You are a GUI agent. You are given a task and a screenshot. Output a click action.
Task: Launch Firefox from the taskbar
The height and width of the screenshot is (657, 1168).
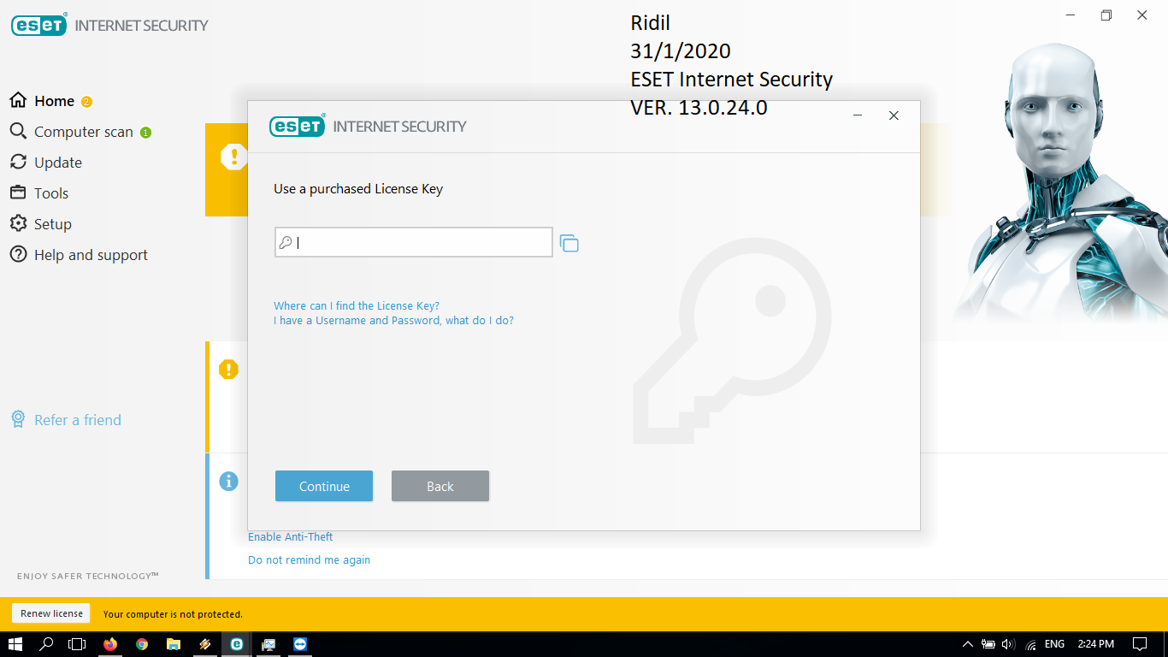point(110,644)
